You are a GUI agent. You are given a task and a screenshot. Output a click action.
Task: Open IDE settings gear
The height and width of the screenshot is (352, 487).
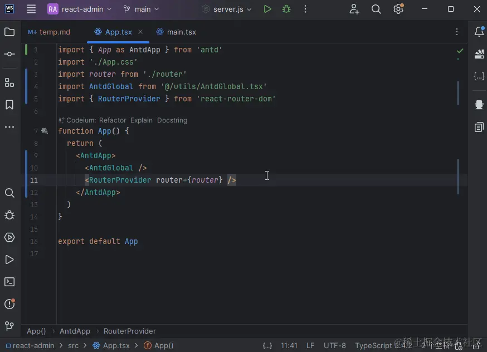(x=398, y=9)
